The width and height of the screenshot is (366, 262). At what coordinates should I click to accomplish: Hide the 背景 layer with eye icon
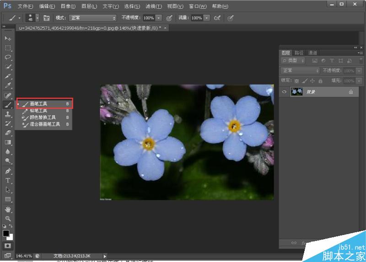coord(285,92)
